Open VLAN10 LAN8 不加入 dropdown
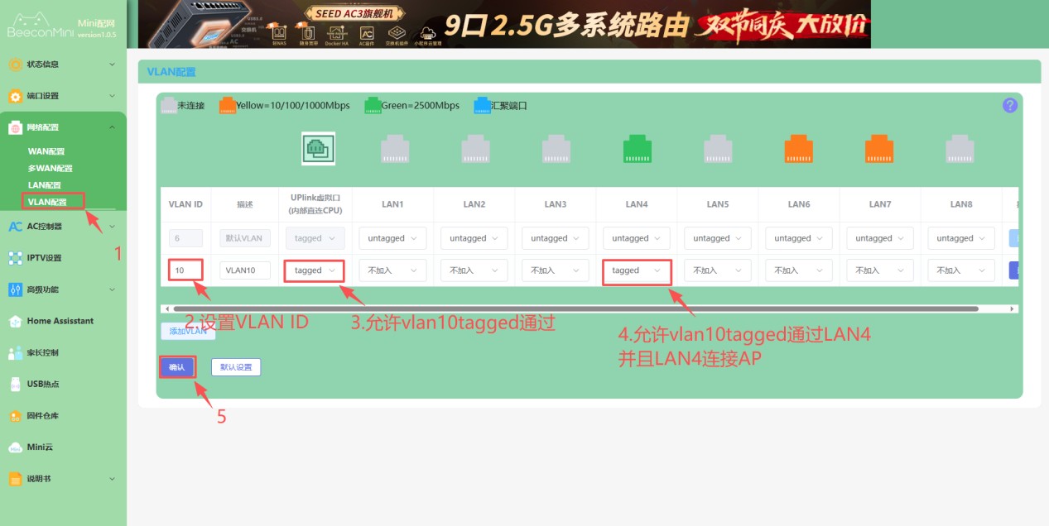 pos(961,270)
